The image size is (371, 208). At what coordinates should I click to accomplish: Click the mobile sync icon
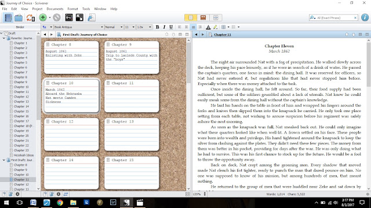[31, 18]
